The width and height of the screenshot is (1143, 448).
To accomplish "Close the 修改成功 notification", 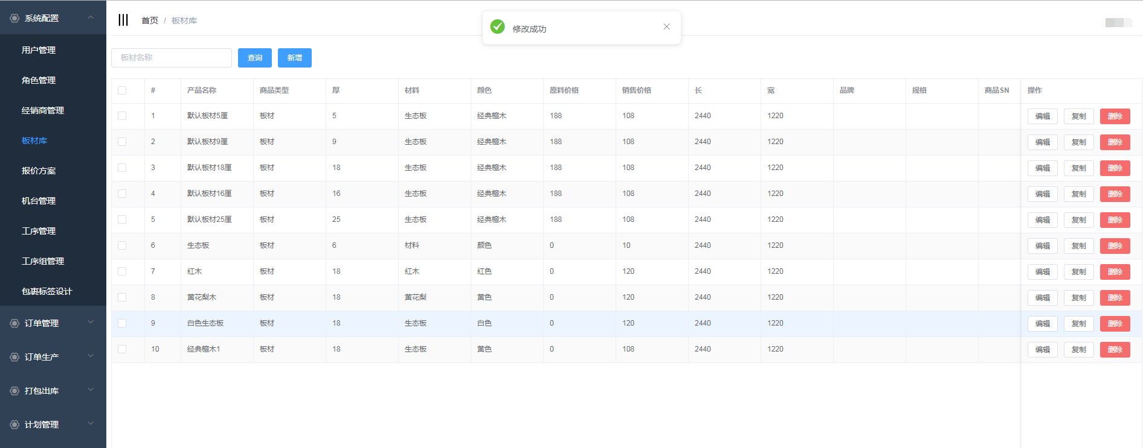I will coord(666,27).
